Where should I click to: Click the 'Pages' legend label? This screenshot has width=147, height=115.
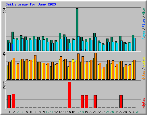(x=144, y=35)
